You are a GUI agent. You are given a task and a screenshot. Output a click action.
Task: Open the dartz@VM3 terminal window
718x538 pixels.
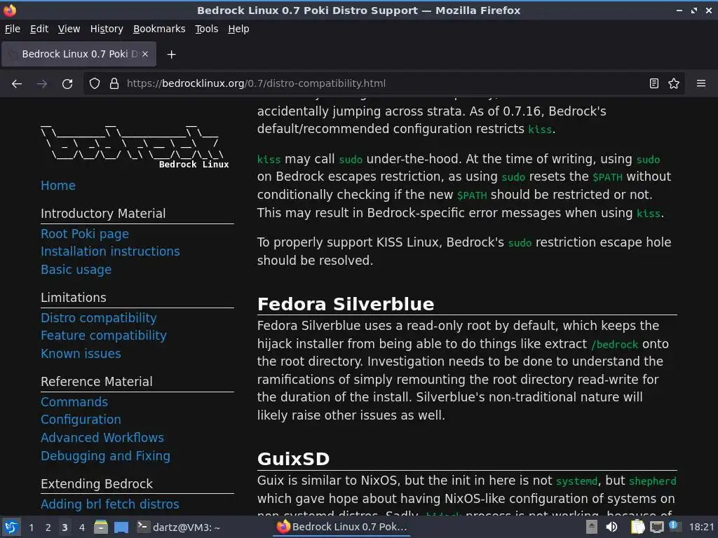coord(179,527)
